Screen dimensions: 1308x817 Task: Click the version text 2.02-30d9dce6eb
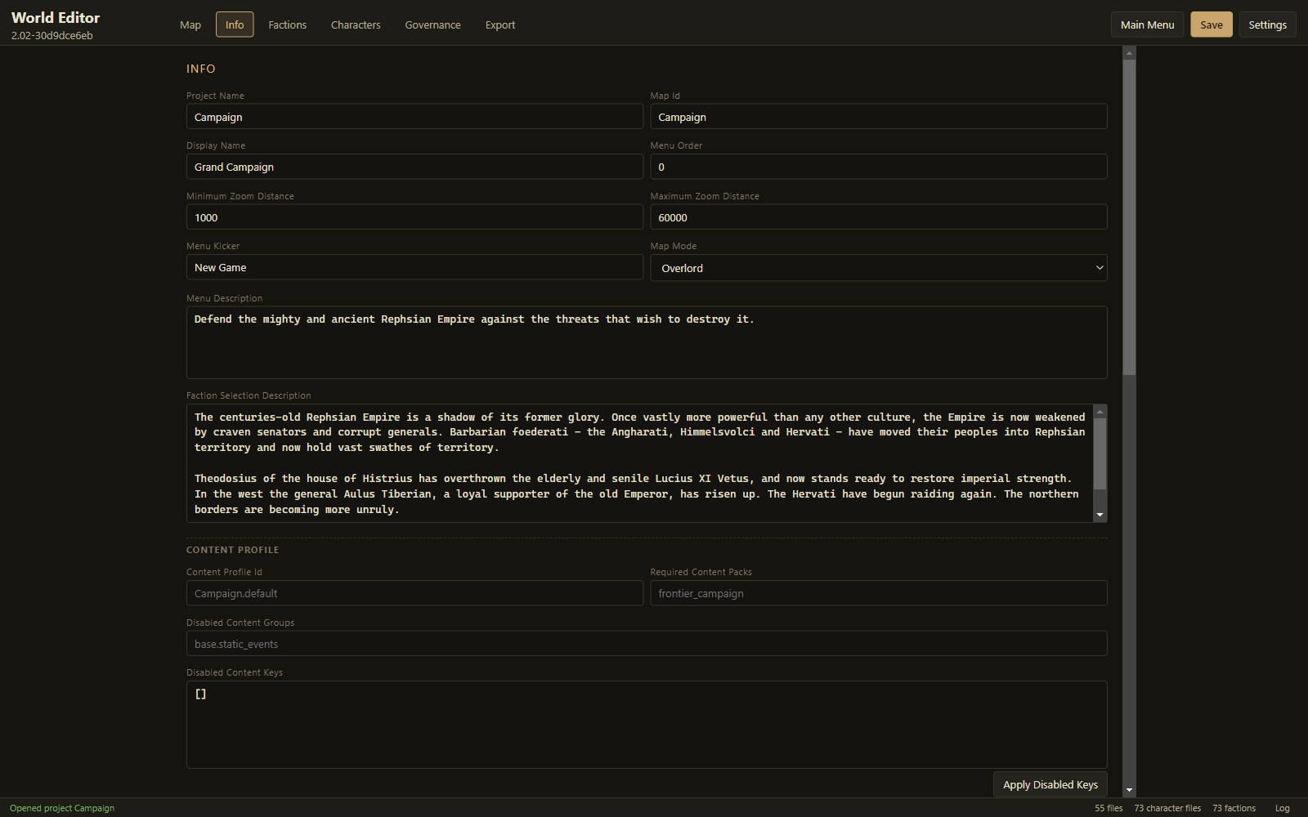[52, 36]
